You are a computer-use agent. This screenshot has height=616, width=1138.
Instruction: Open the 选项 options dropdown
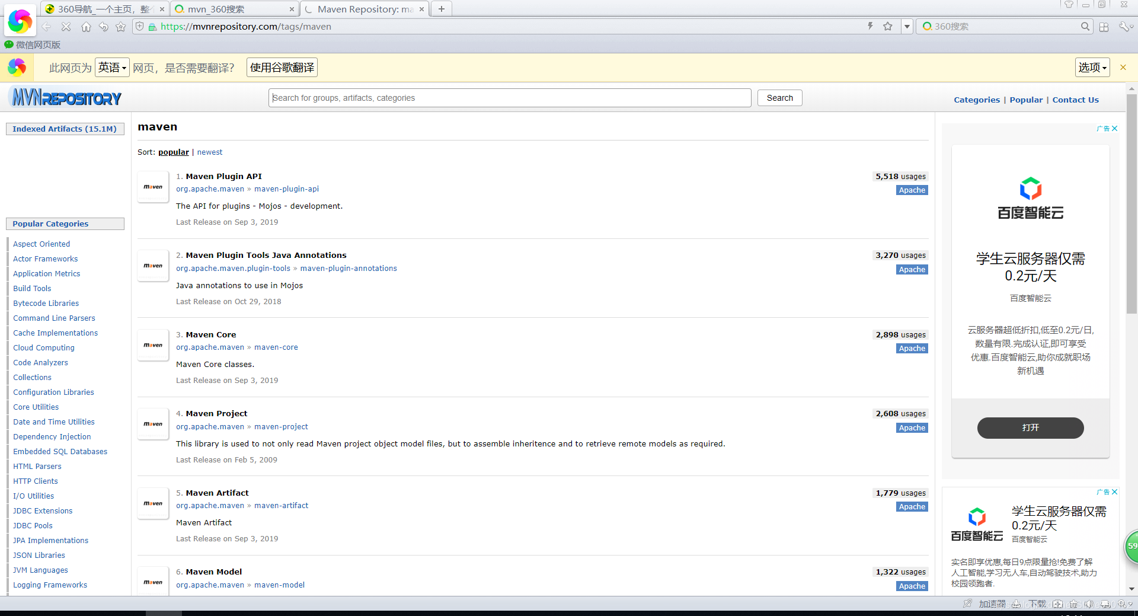pyautogui.click(x=1092, y=68)
